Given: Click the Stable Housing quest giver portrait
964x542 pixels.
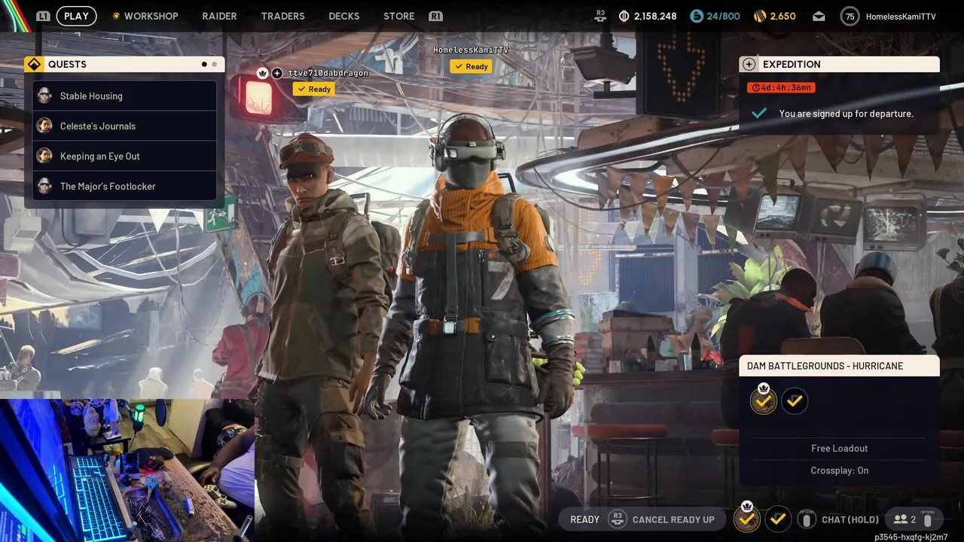Looking at the screenshot, I should point(45,96).
